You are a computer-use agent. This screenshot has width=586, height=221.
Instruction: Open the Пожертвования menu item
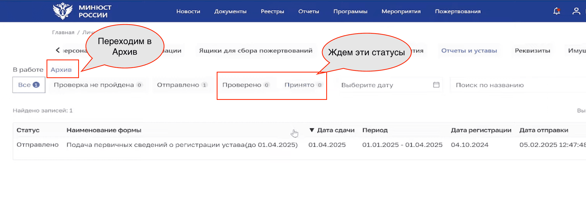pyautogui.click(x=458, y=11)
